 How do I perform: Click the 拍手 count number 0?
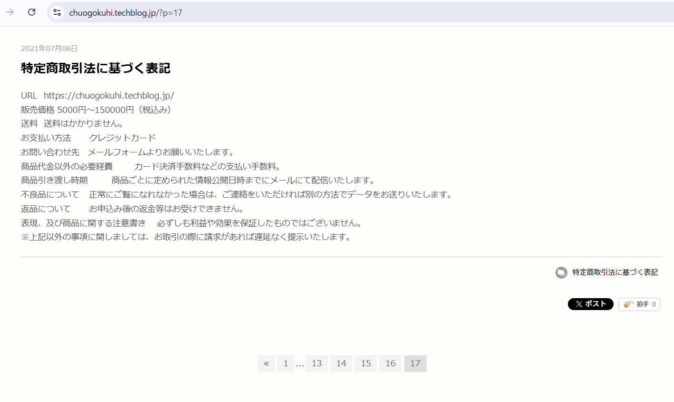pos(654,304)
